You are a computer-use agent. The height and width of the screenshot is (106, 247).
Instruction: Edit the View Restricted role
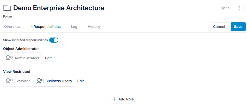click(x=81, y=81)
